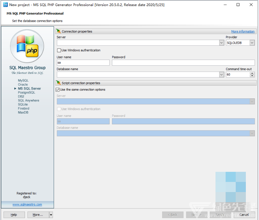Open the Provider SQLOLEDB dropdown
The height and width of the screenshot is (220, 259).
(252, 43)
